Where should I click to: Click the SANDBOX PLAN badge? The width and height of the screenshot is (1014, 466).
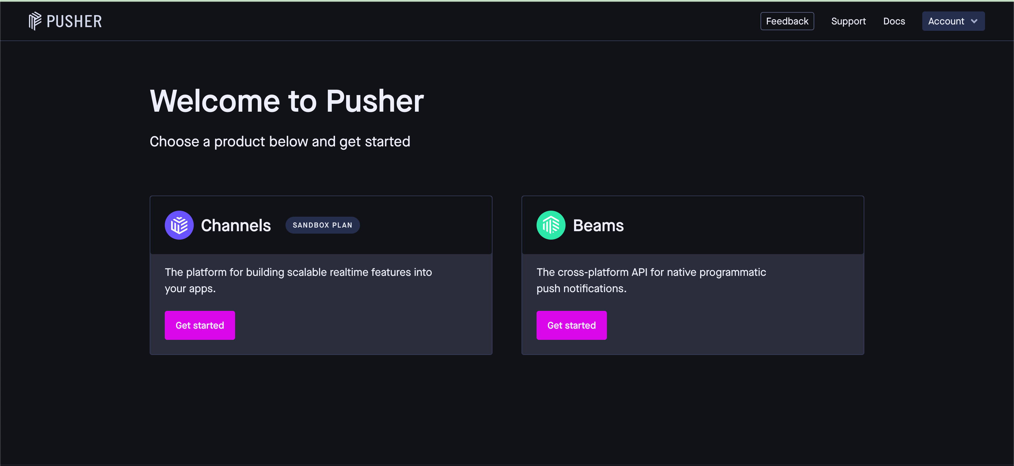(322, 225)
